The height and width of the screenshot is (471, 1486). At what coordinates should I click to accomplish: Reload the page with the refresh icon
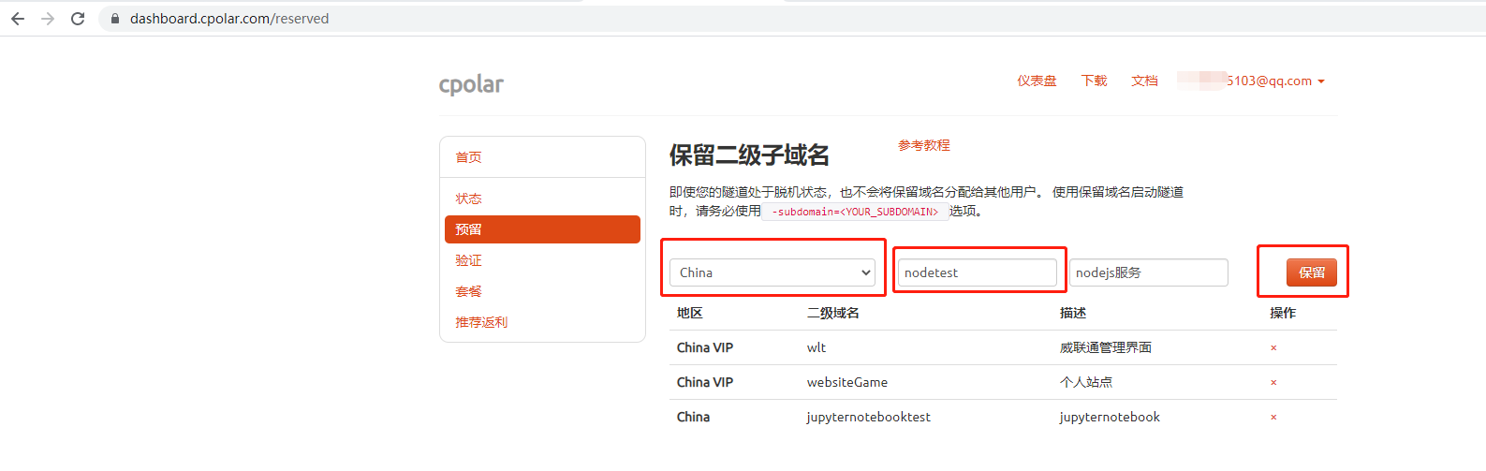pos(78,19)
